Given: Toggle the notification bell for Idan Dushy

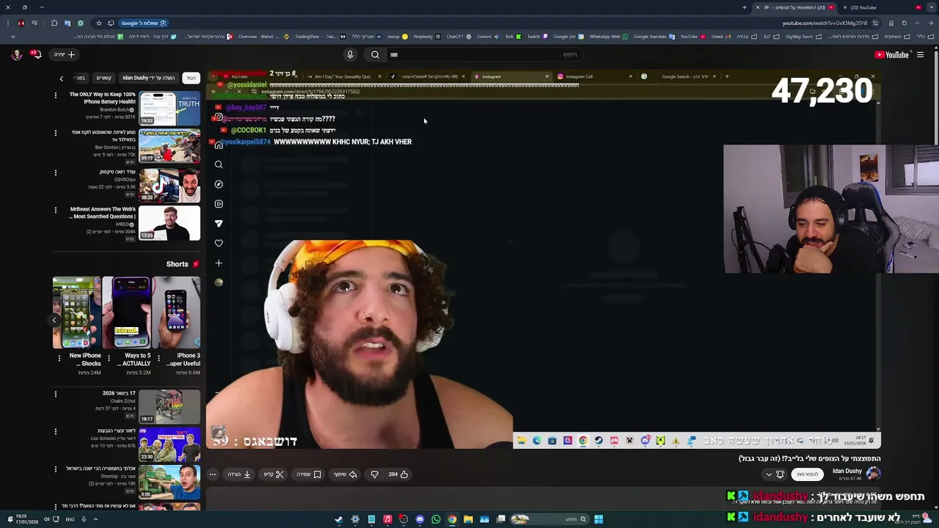Looking at the screenshot, I should [780, 474].
